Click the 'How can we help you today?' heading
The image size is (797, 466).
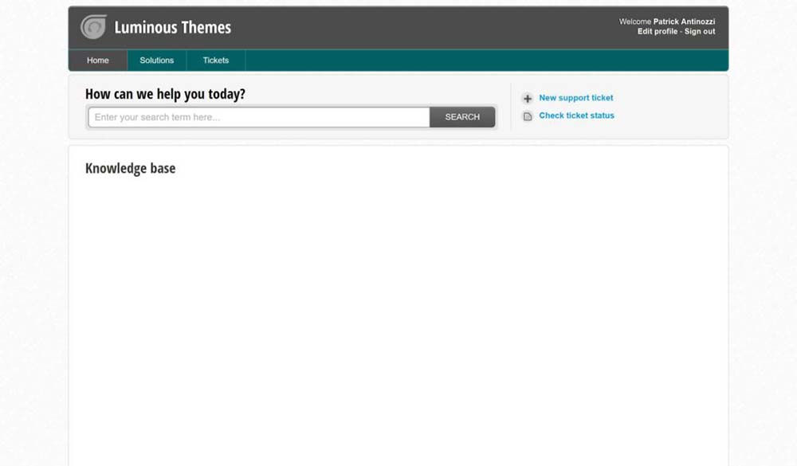tap(165, 94)
